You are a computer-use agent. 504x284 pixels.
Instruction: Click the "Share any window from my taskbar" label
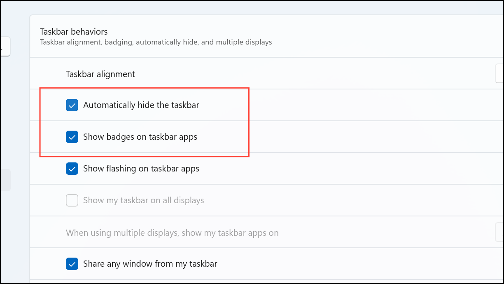[149, 264]
